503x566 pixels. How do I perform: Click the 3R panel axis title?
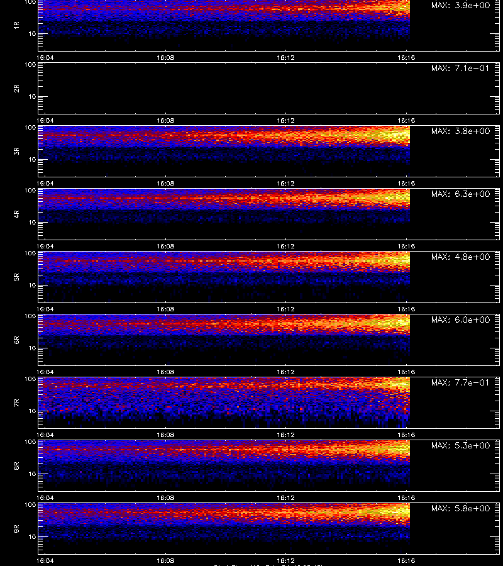click(16, 151)
